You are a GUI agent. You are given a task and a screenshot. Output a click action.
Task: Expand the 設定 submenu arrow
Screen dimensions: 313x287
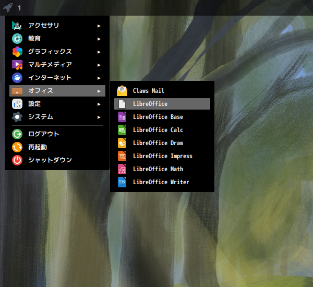tap(99, 104)
